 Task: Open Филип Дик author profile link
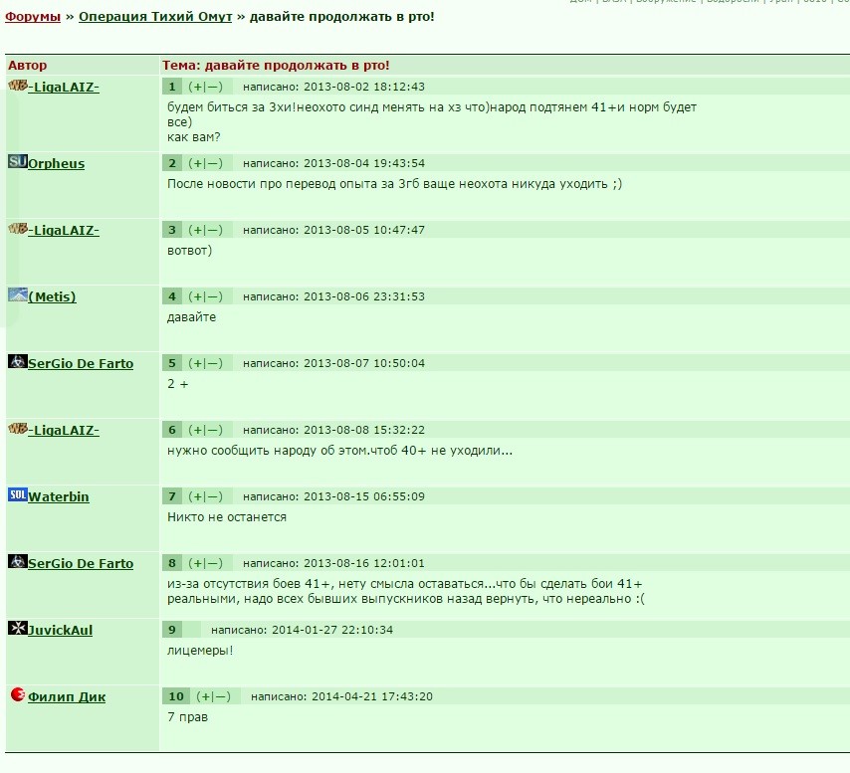pos(67,696)
